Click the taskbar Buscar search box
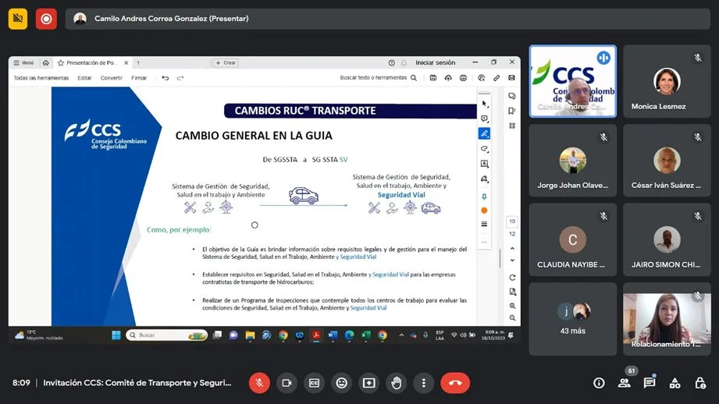Viewport: 719px width, 404px height. [x=166, y=335]
